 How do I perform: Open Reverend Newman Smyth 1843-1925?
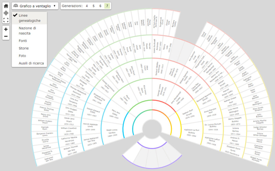[x=206, y=99]
